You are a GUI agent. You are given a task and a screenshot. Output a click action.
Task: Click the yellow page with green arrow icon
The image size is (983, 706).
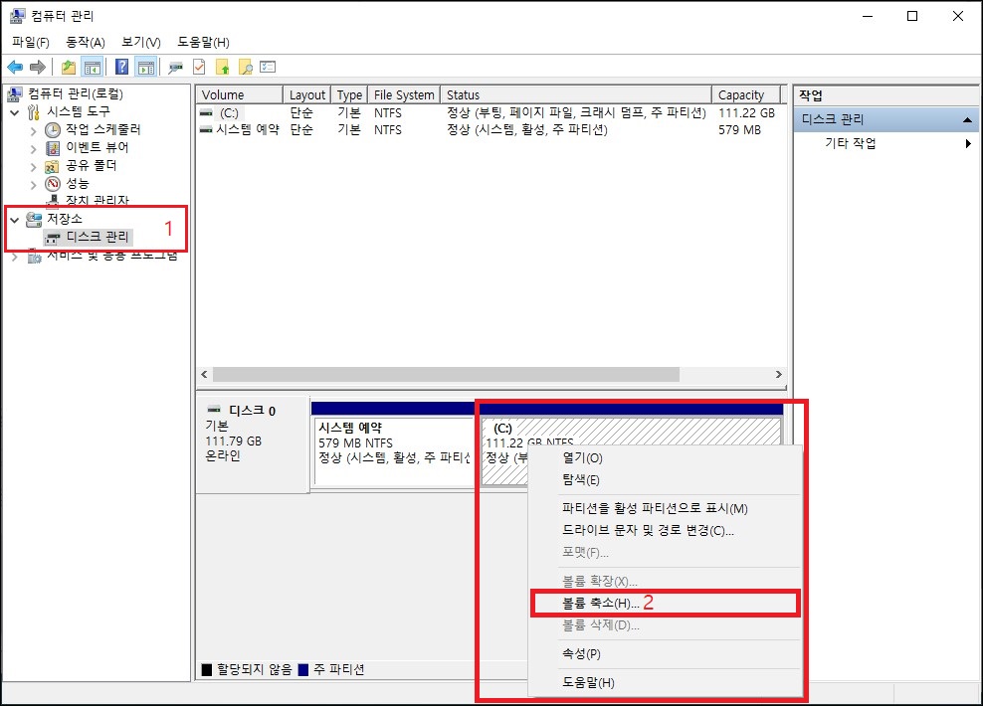pos(223,67)
